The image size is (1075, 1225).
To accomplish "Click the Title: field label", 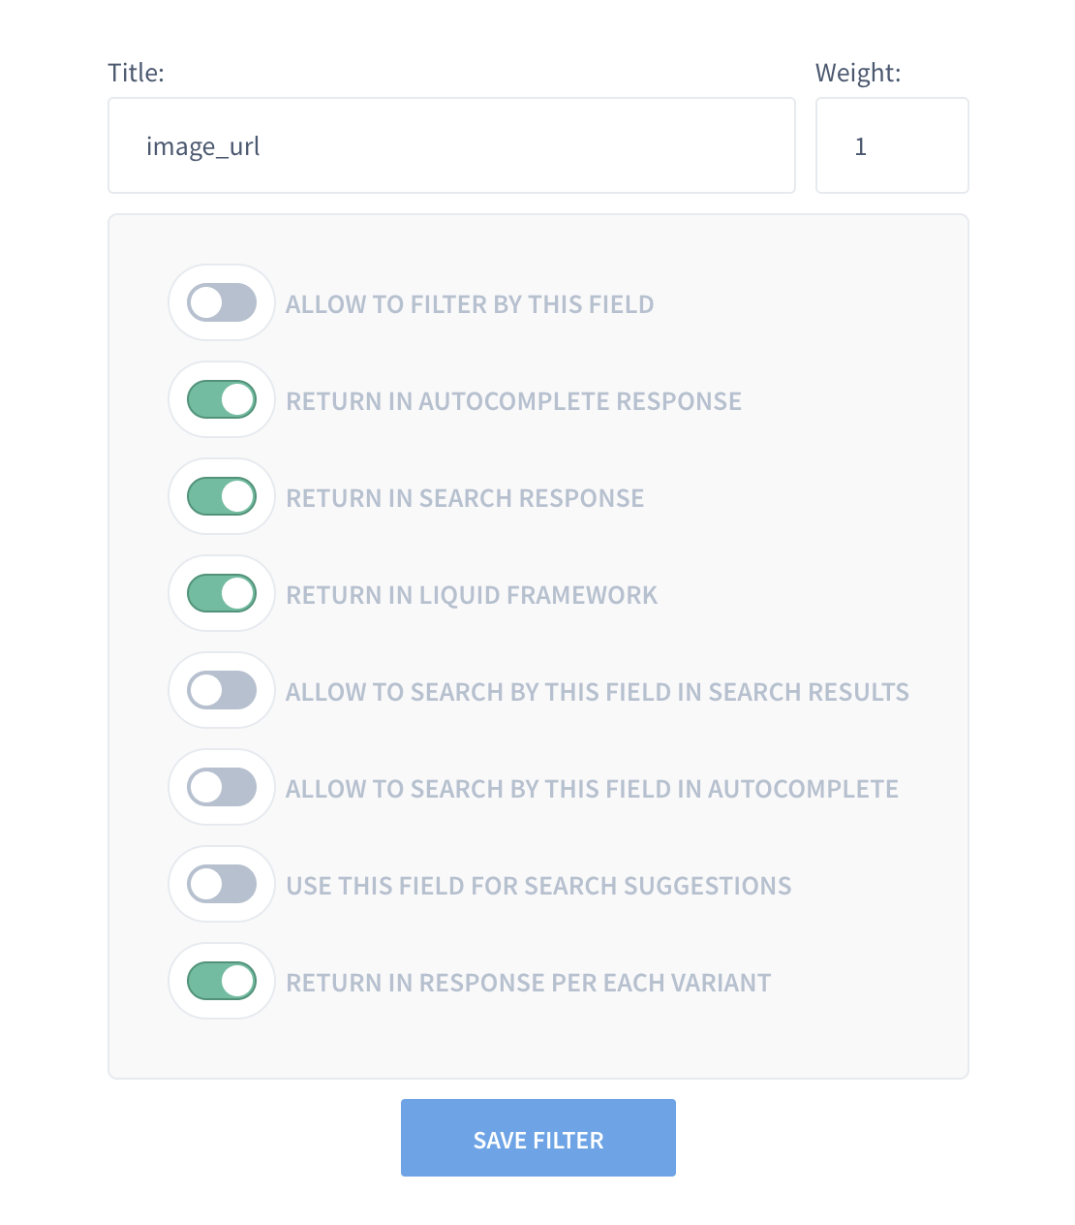I will (136, 73).
